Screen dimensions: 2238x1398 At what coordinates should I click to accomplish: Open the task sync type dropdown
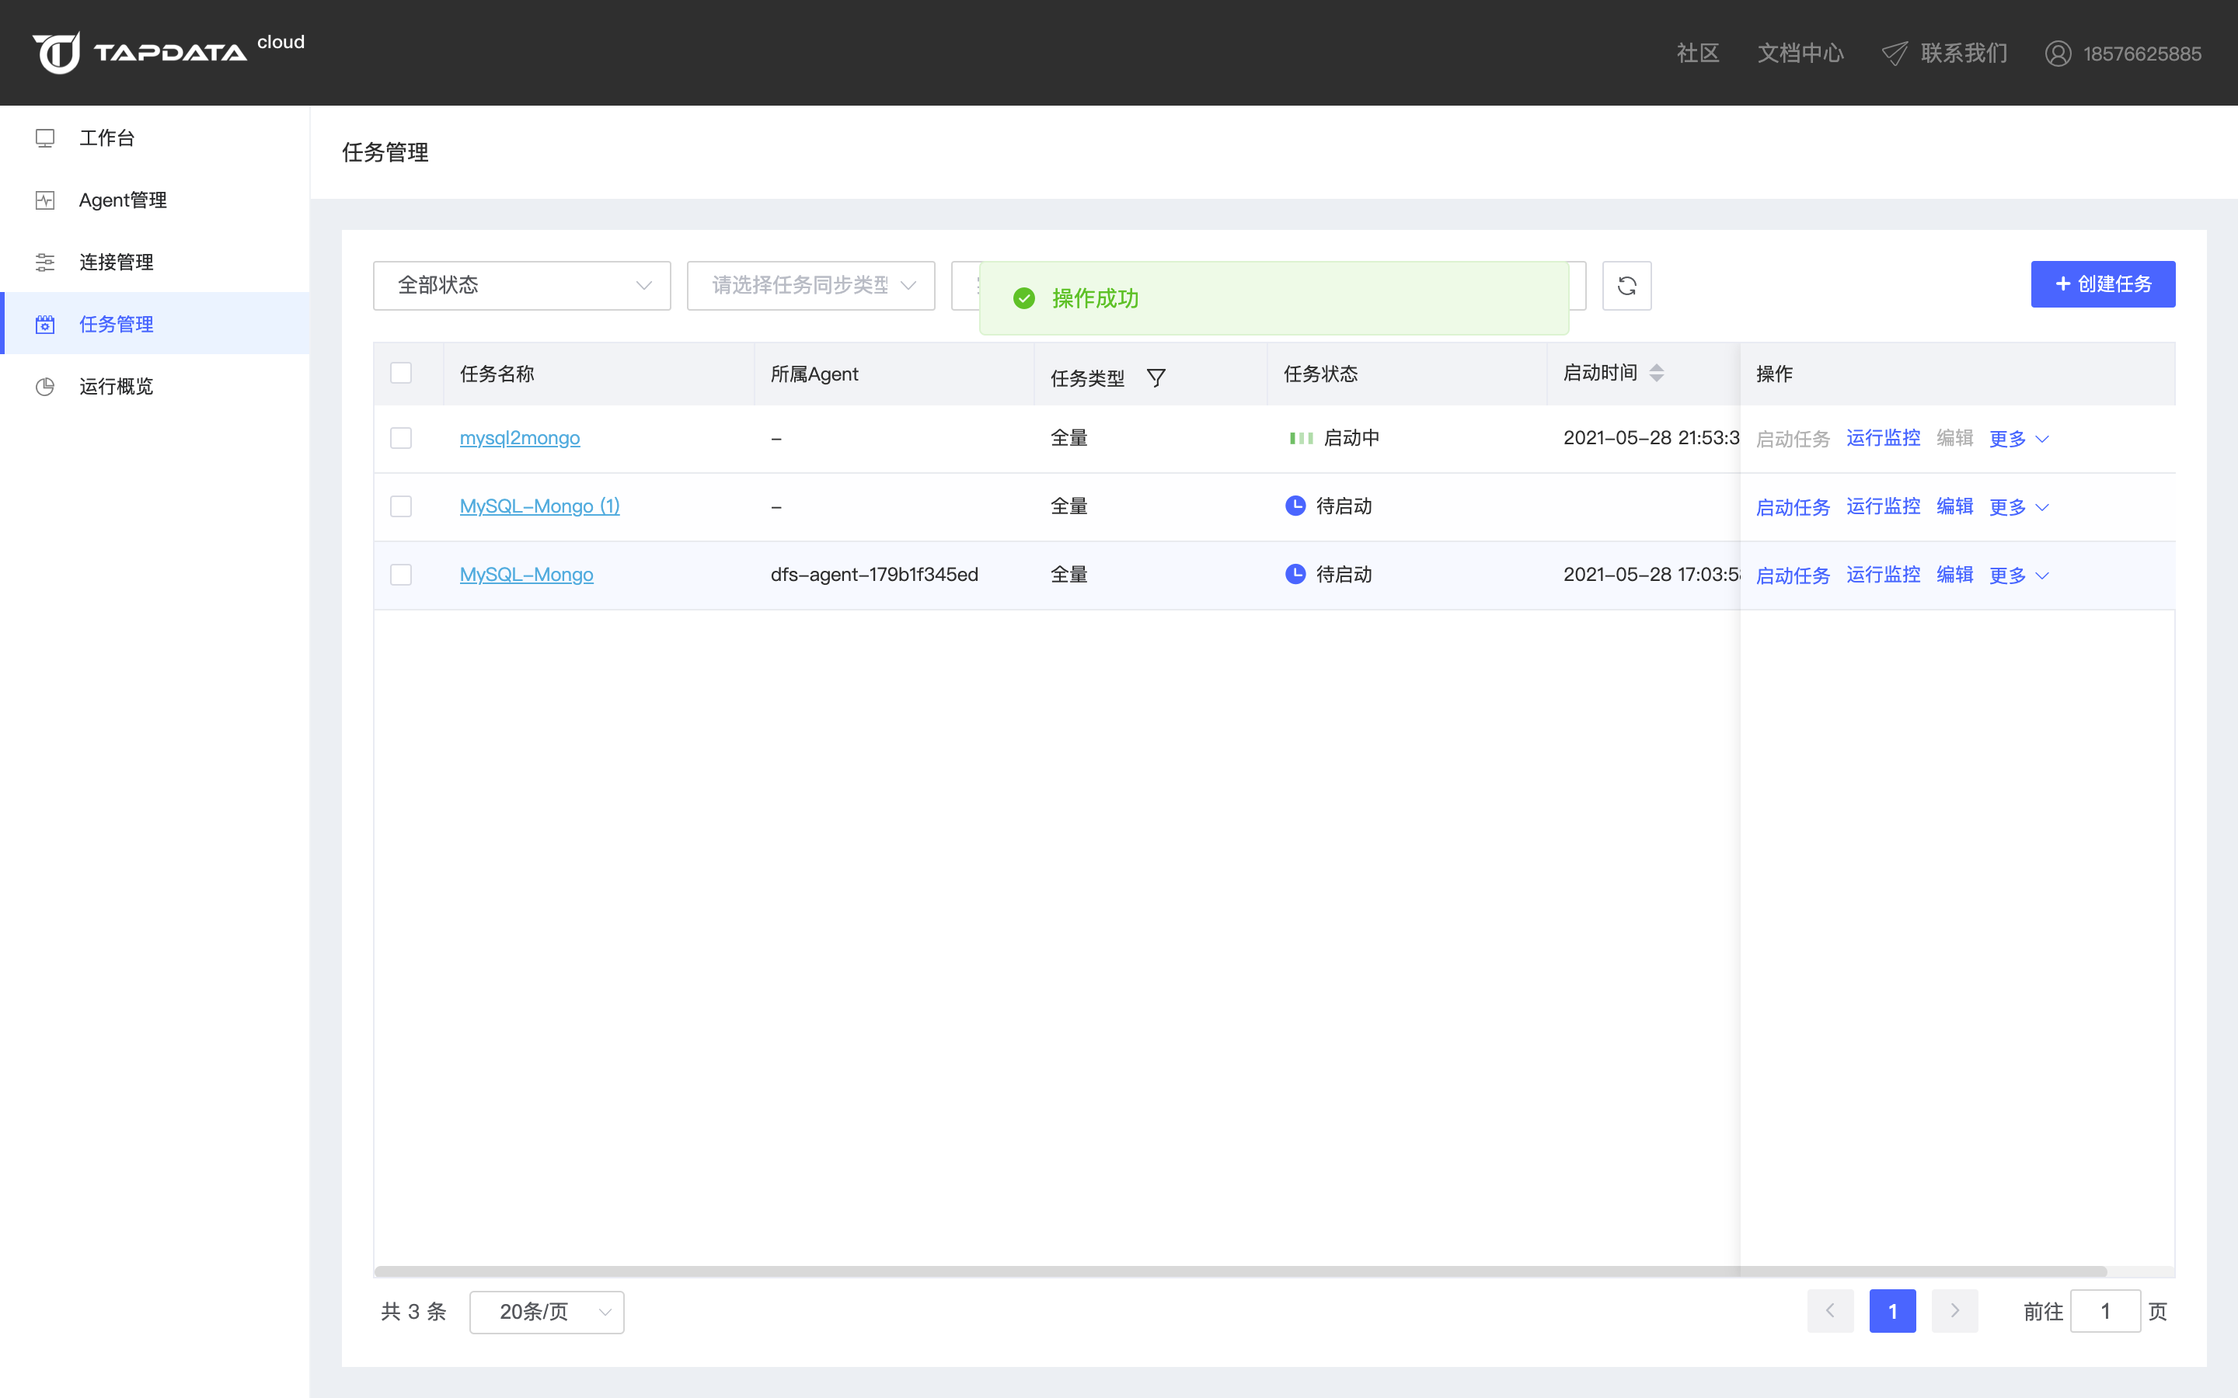[x=810, y=286]
